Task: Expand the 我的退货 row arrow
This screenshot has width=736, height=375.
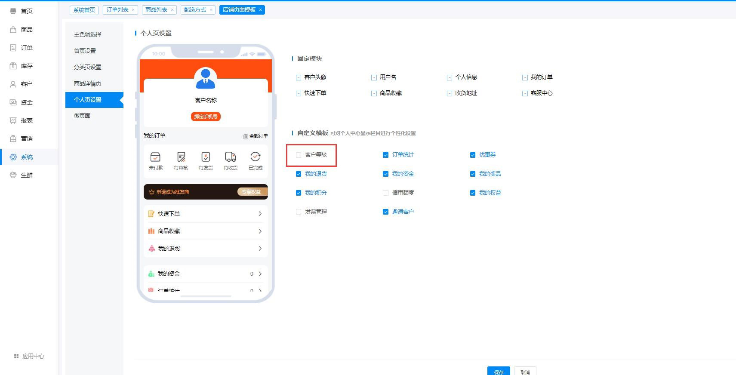Action: tap(260, 249)
